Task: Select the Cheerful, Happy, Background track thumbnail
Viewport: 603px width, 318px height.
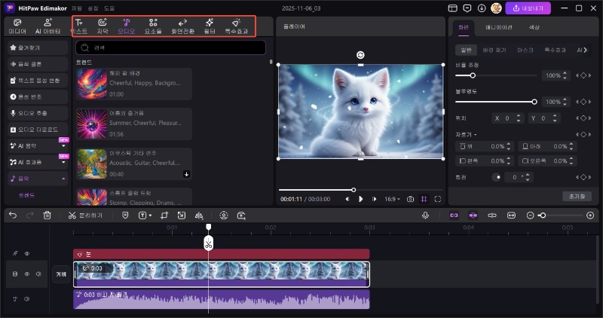Action: 92,84
